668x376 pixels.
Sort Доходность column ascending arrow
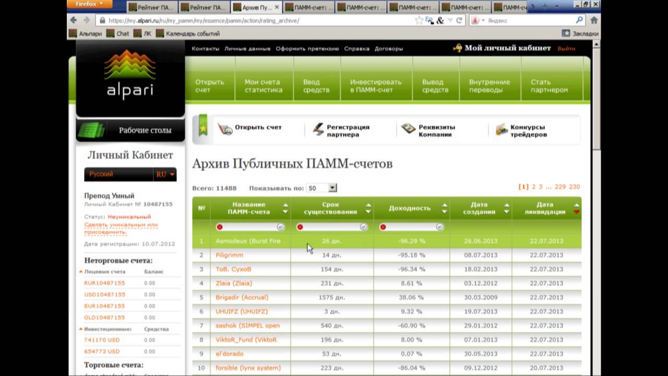point(445,205)
